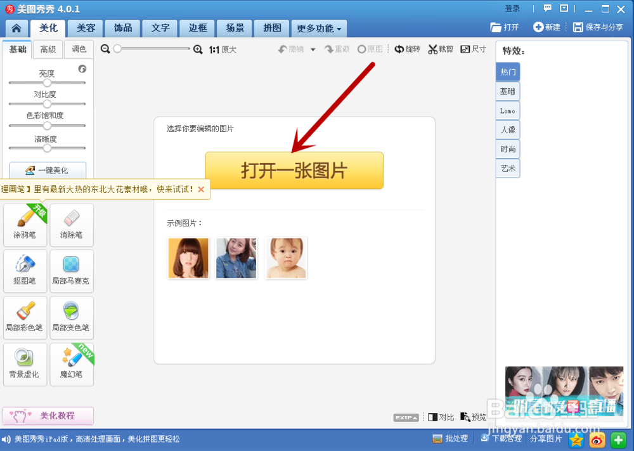Viewport: 634px width, 451px height.
Task: Click the EXIF info badge
Action: (406, 417)
